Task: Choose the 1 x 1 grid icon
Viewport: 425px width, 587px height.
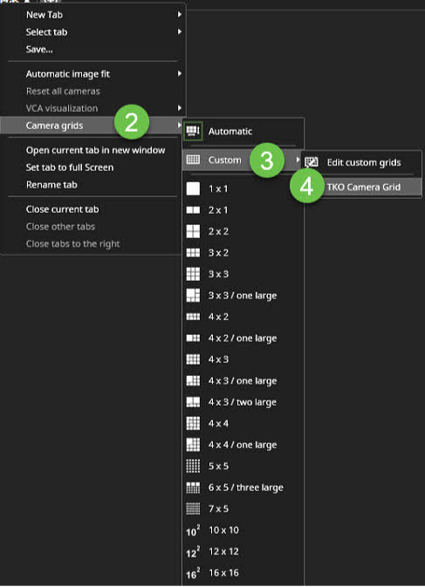Action: coord(193,188)
